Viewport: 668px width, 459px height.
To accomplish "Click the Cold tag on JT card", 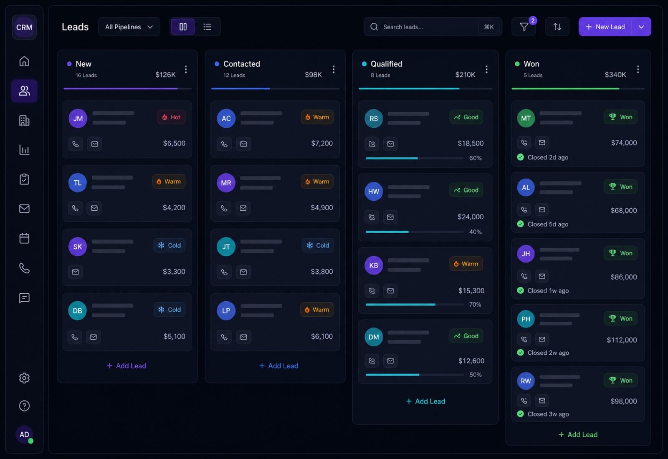I will point(317,245).
